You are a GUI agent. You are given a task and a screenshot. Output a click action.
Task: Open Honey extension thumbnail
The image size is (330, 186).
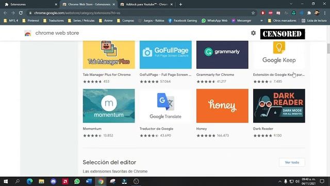tap(222, 105)
